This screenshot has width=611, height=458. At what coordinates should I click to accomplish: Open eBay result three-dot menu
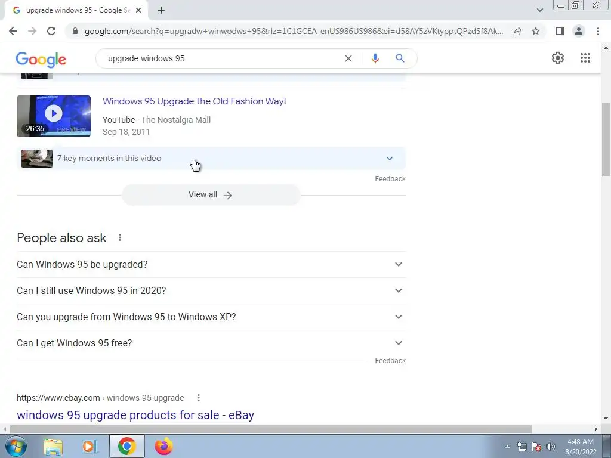tap(198, 398)
